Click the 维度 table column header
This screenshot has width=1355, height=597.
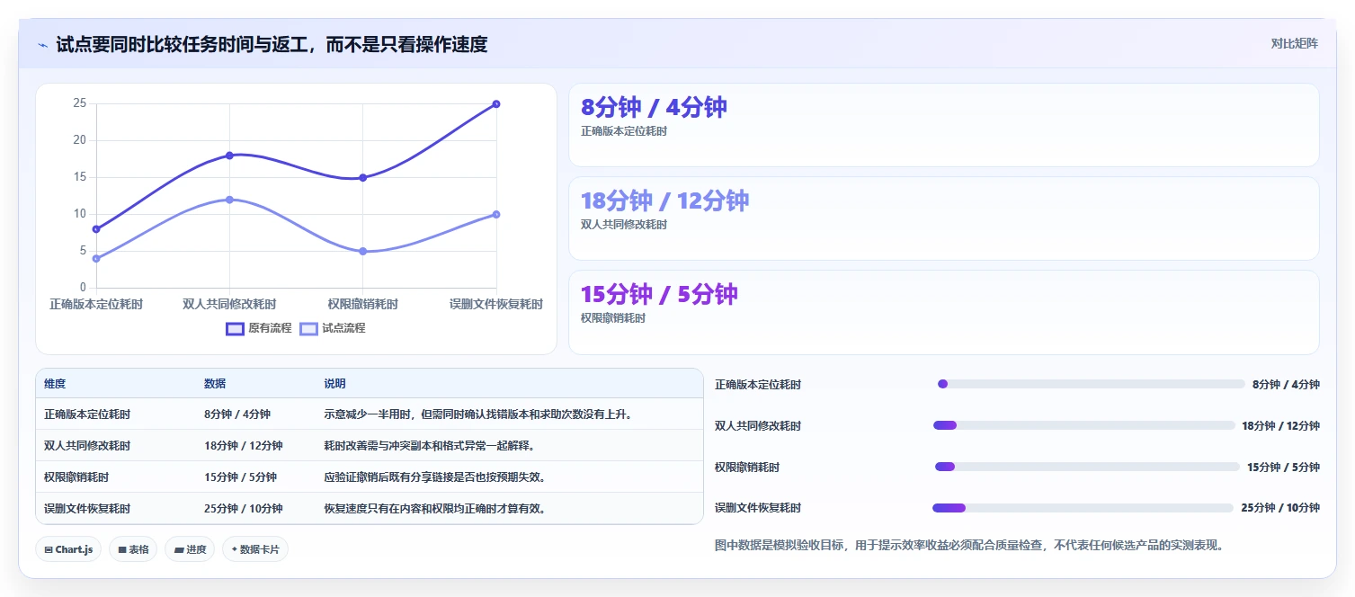tap(55, 384)
